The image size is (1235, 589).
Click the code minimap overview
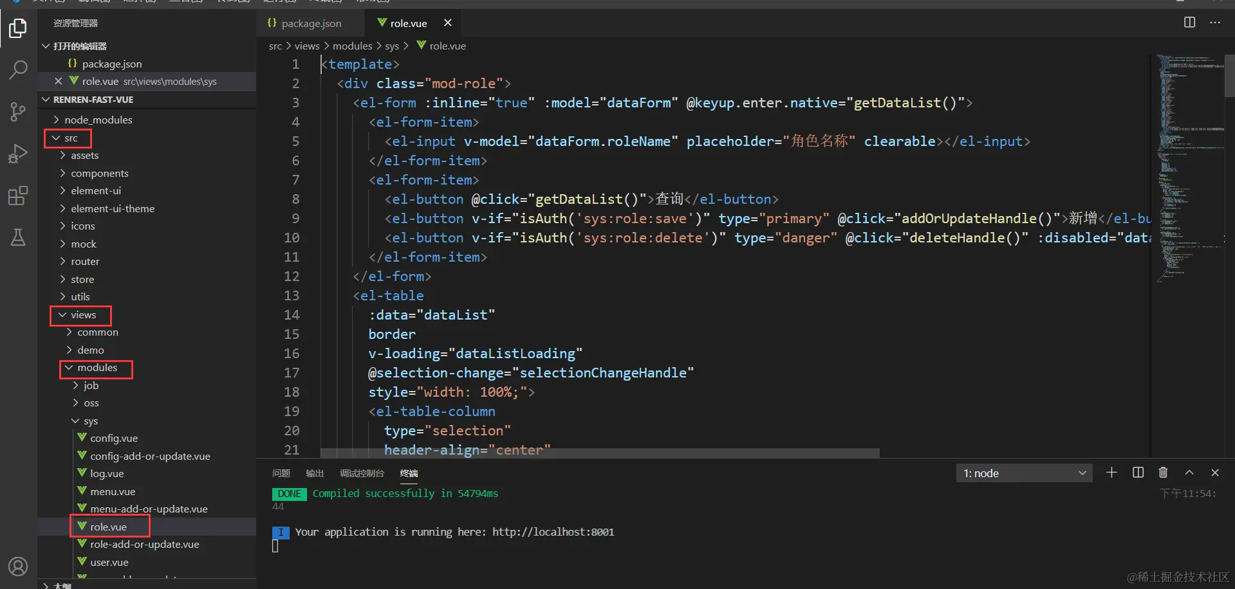1189,170
